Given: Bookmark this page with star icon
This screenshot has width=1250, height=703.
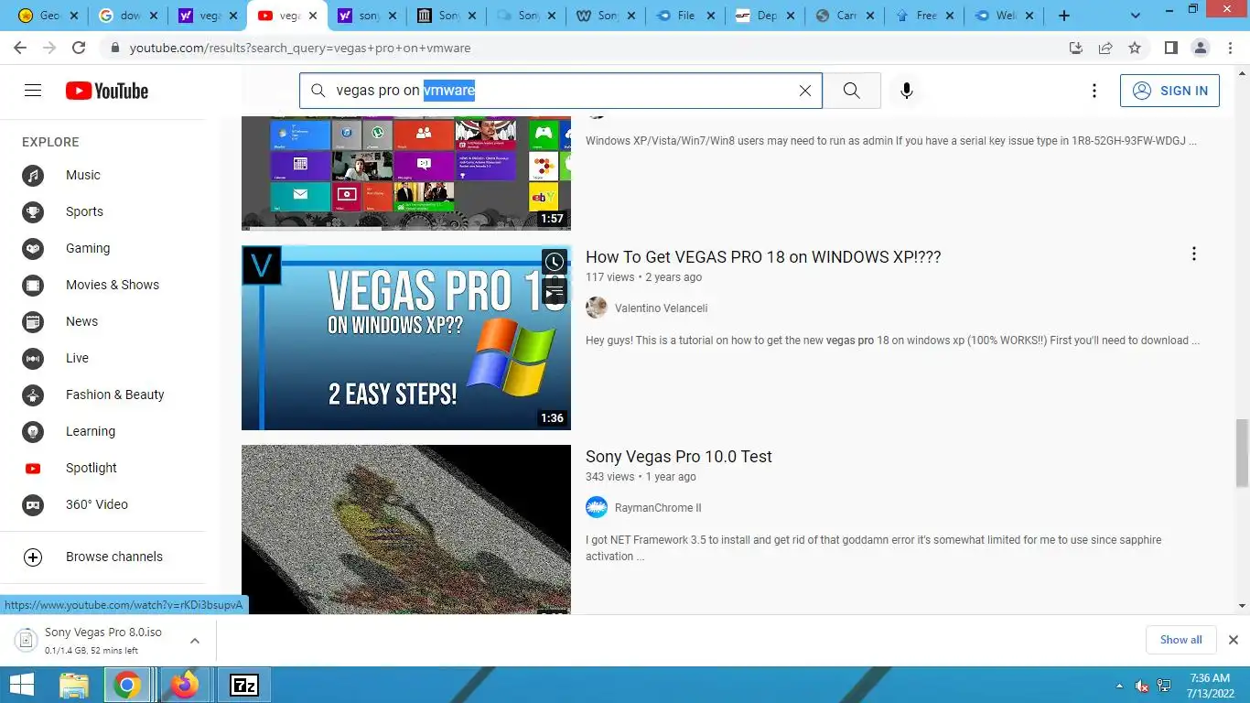Looking at the screenshot, I should click(x=1135, y=48).
